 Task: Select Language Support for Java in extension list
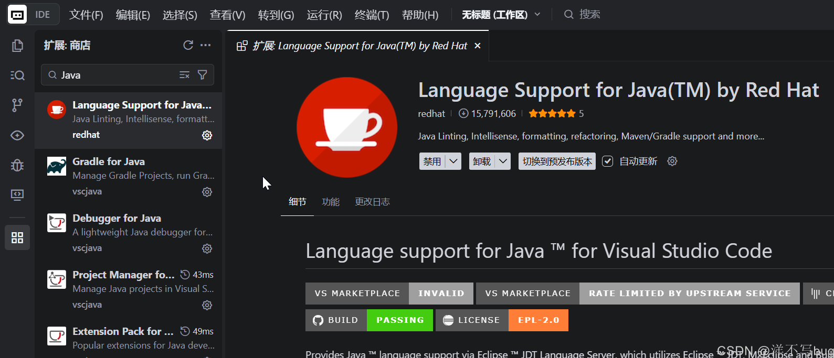128,121
